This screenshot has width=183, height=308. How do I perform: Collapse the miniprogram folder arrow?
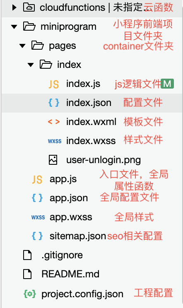14,27
